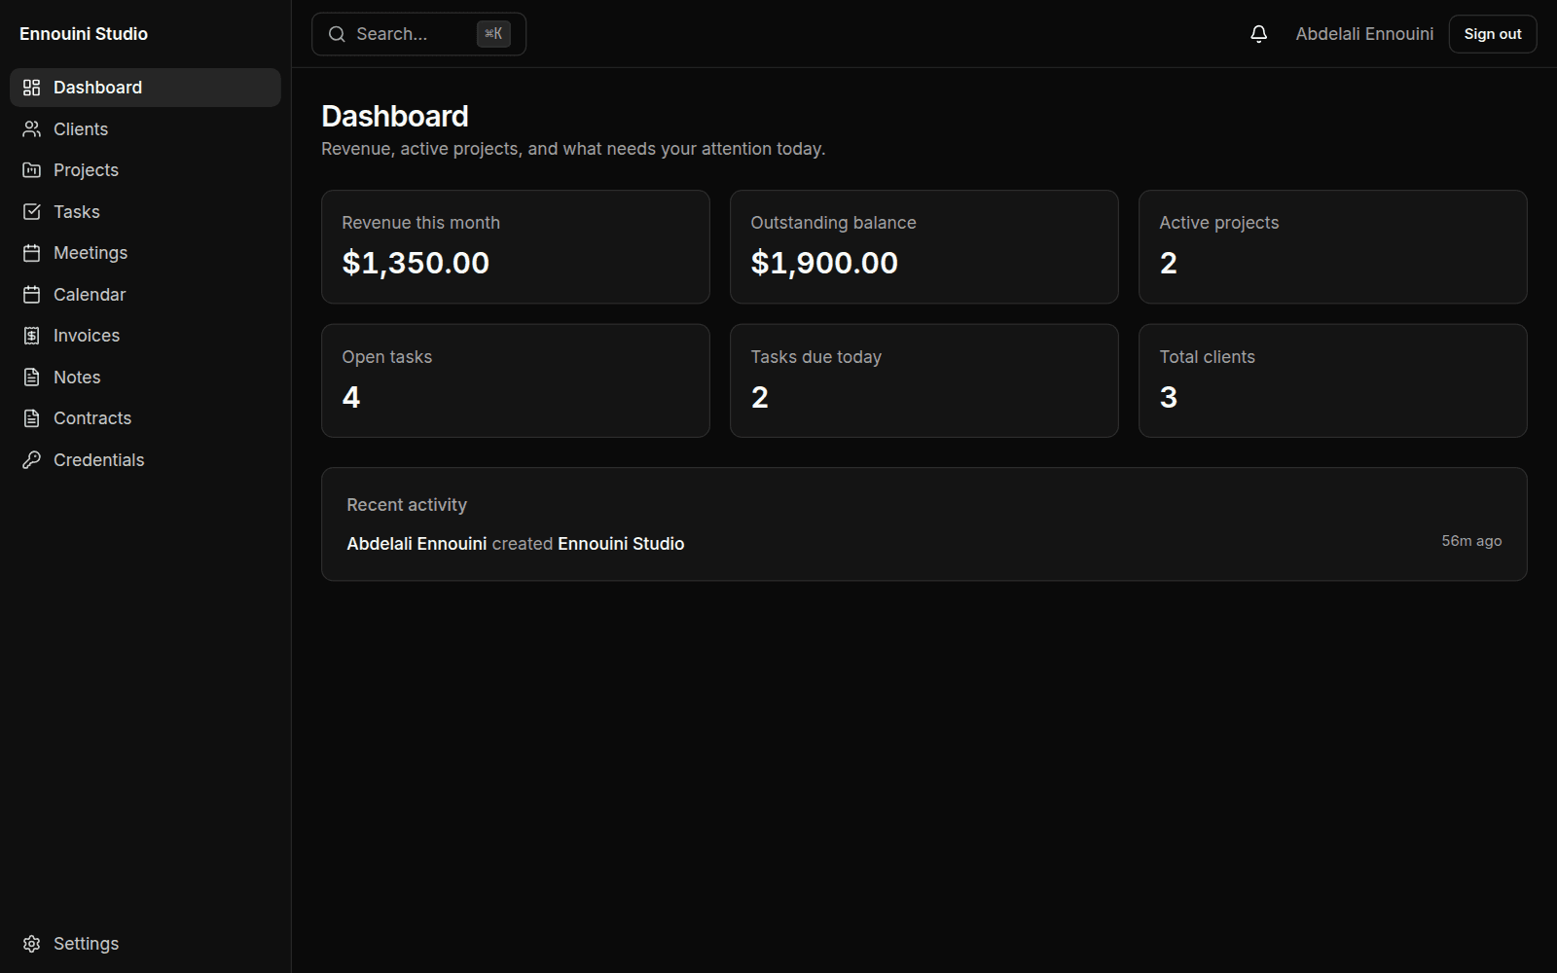
Task: Click the Meetings calendar icon
Action: [32, 253]
